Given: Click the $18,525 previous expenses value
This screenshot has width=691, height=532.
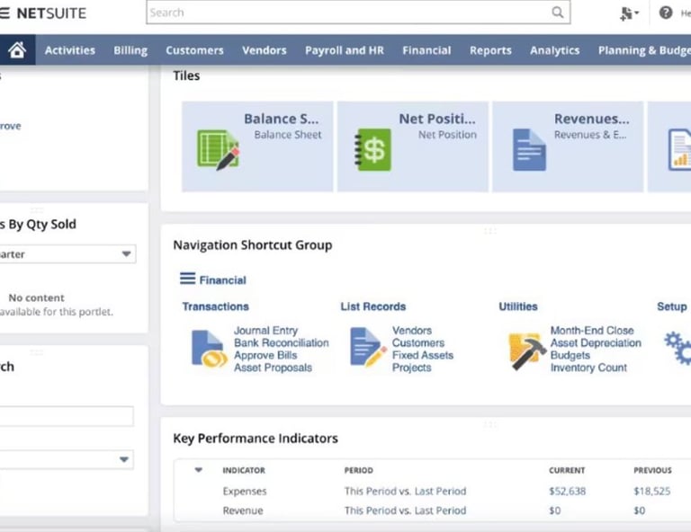Looking at the screenshot, I should coord(651,491).
